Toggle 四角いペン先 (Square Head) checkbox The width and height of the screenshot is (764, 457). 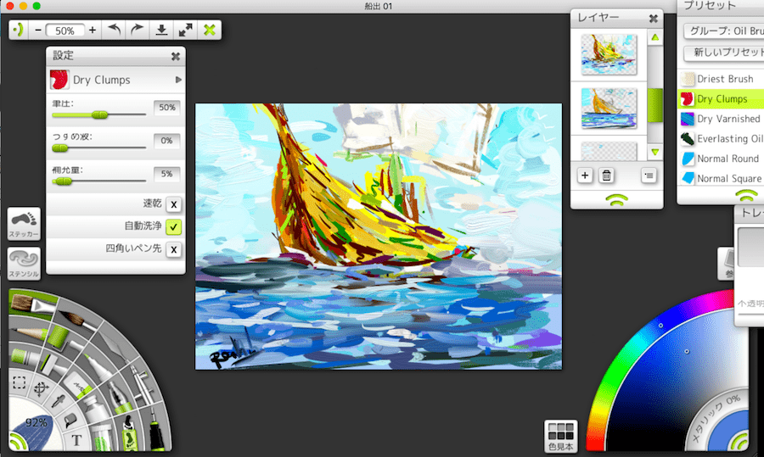(173, 249)
